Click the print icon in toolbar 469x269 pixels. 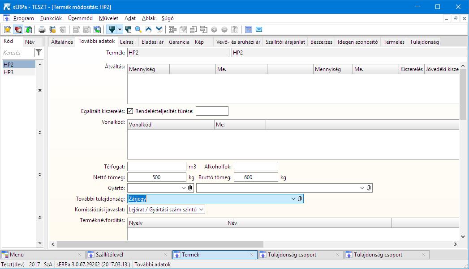click(x=42, y=30)
